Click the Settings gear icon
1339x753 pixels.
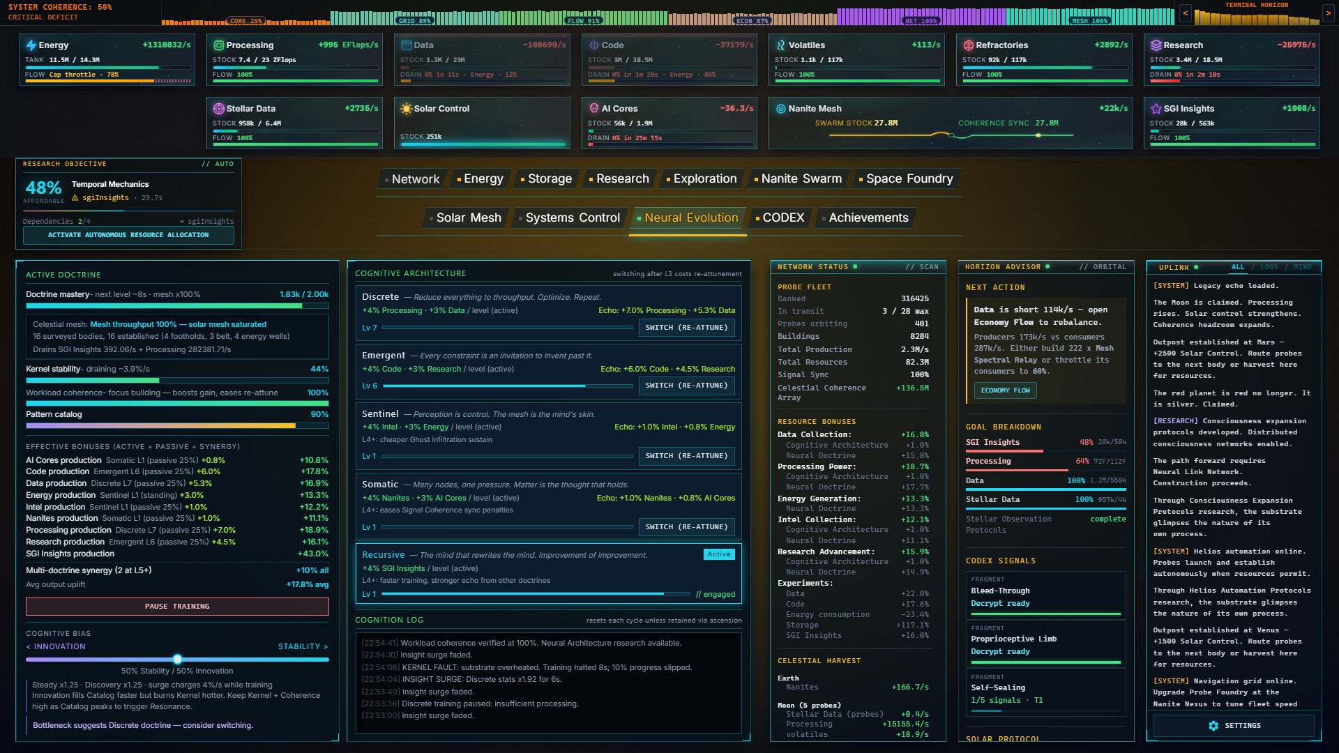click(x=1213, y=726)
